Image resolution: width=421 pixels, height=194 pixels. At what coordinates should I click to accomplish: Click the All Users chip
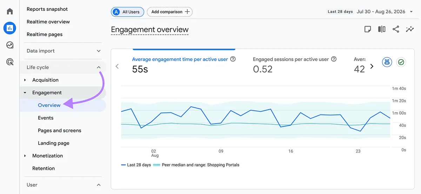coord(128,12)
